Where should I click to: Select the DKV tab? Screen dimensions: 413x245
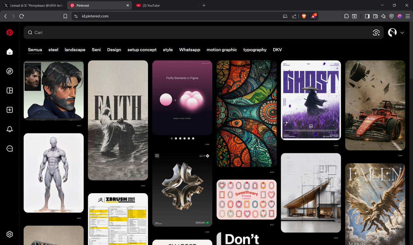click(277, 50)
